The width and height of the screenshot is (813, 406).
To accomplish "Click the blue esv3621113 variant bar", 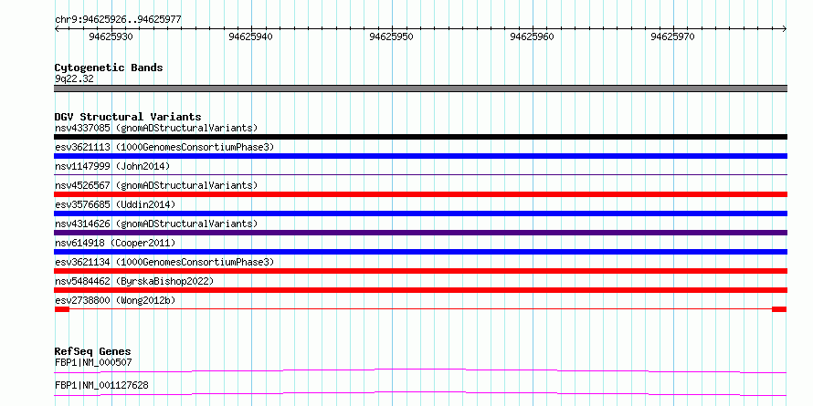I will coord(420,156).
